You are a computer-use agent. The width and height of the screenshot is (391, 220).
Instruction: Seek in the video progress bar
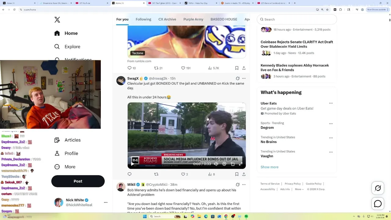187,157
